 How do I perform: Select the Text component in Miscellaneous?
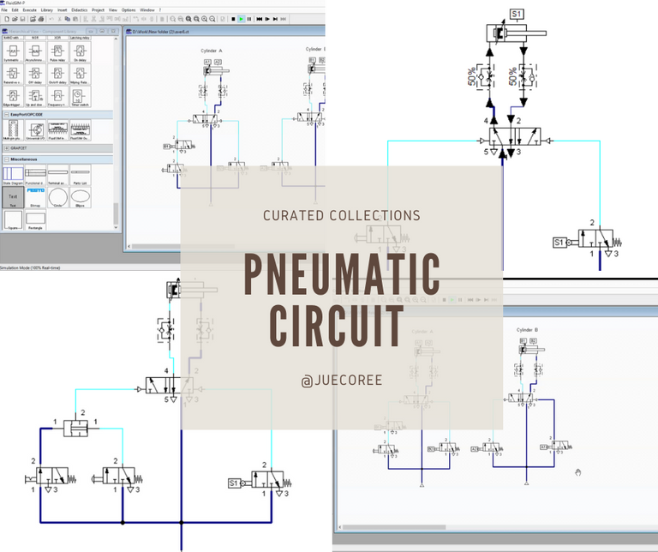13,197
